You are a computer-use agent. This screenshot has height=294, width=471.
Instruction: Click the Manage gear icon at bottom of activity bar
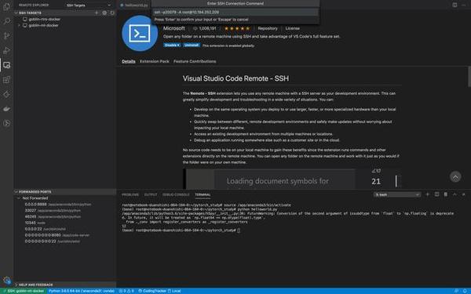tap(6, 280)
